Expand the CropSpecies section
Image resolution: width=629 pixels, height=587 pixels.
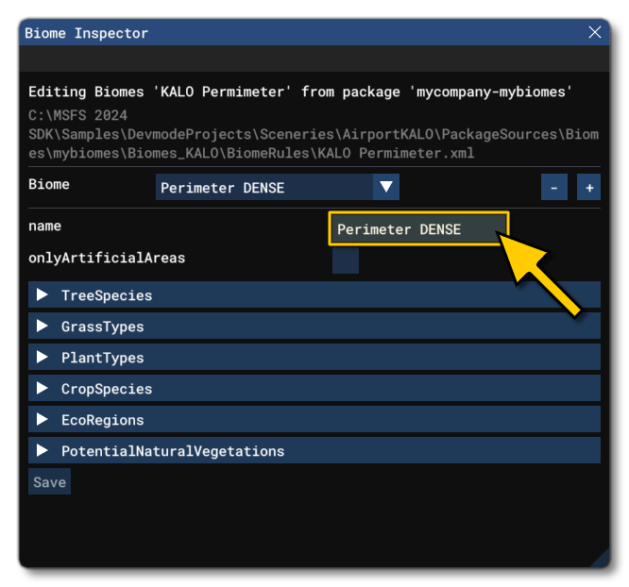tap(106, 389)
